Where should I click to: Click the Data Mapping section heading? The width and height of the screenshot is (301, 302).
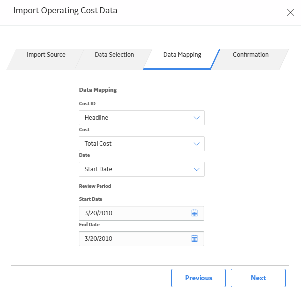point(98,90)
